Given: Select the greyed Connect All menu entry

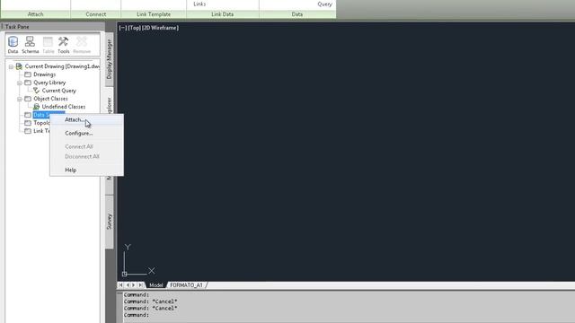Looking at the screenshot, I should [x=86, y=146].
